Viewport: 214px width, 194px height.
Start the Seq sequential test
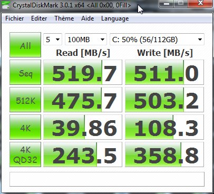pos(25,72)
